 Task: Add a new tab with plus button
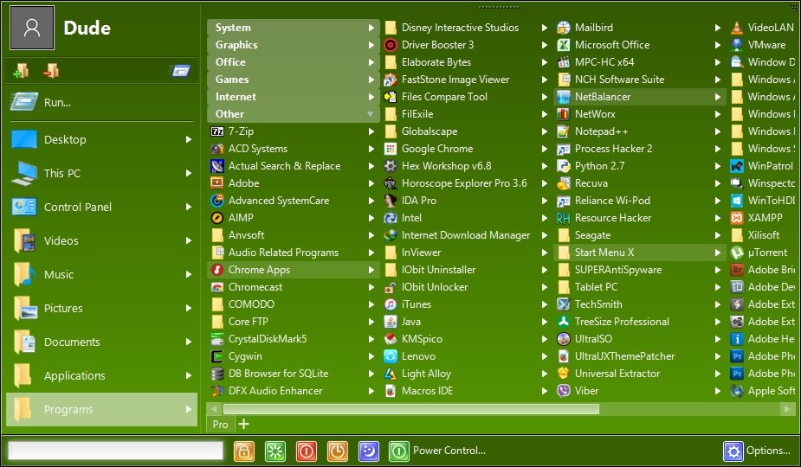(243, 424)
